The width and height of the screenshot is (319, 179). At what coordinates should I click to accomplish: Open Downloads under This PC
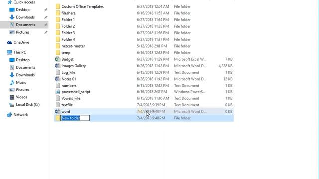[x=25, y=75]
